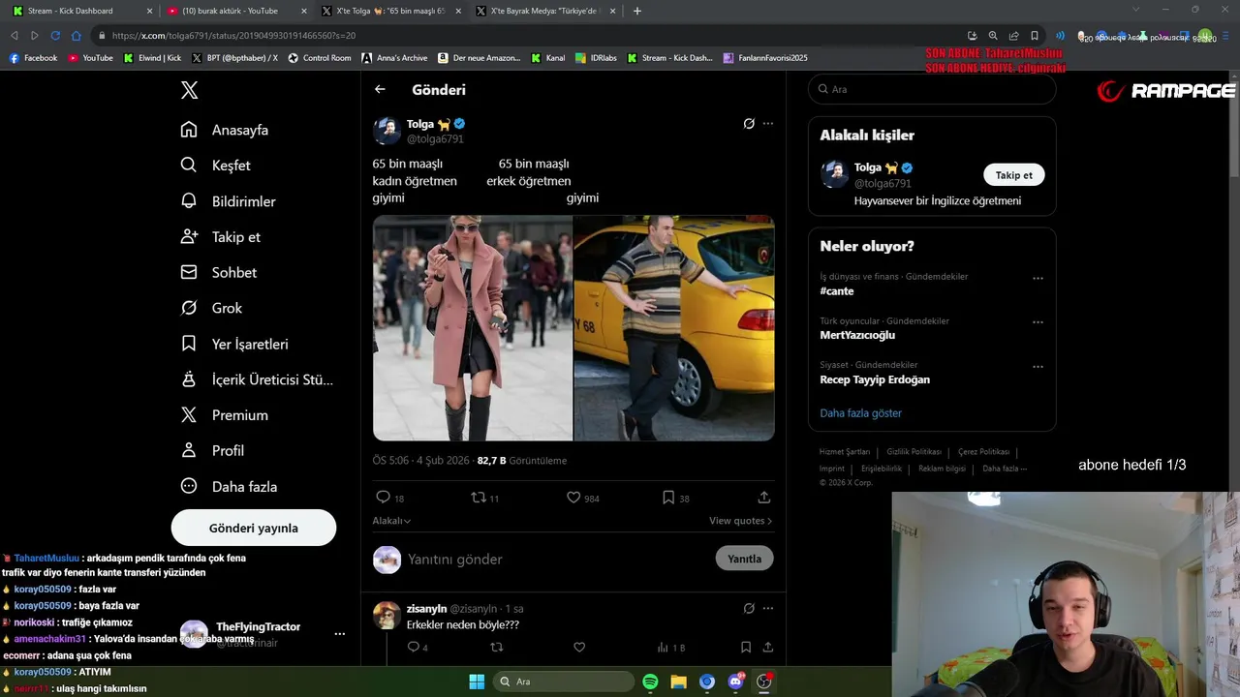Open the three-dot menu on zisanyIn's reply
The width and height of the screenshot is (1240, 697).
pos(768,609)
